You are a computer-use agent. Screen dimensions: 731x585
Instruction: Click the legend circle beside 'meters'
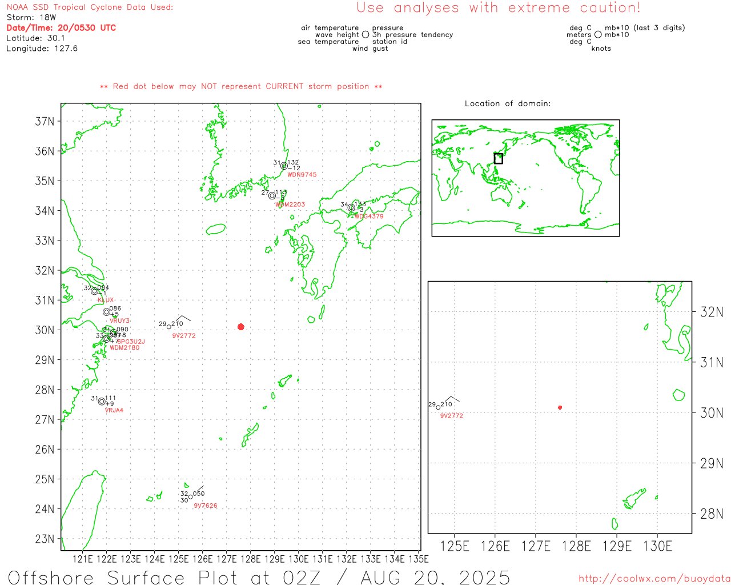(598, 35)
